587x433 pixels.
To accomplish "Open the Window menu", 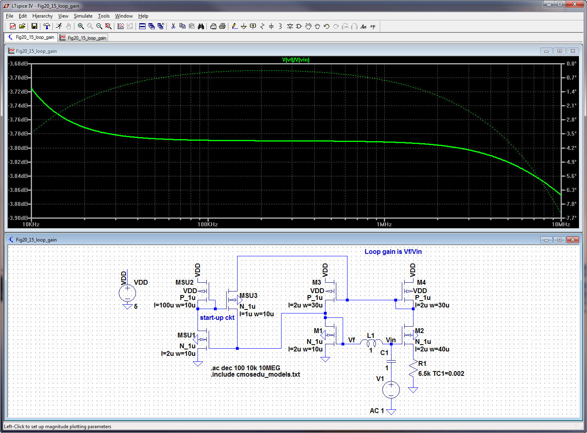I will click(x=124, y=16).
